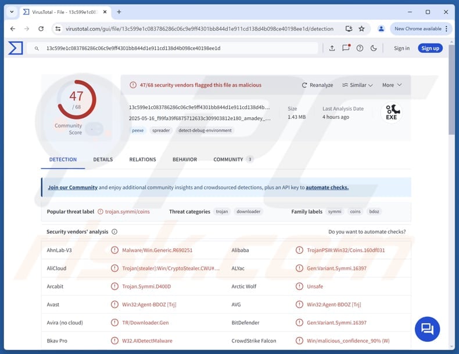Click the truncated file hash text
Viewport: 459px width, 354px height.
coord(199,107)
